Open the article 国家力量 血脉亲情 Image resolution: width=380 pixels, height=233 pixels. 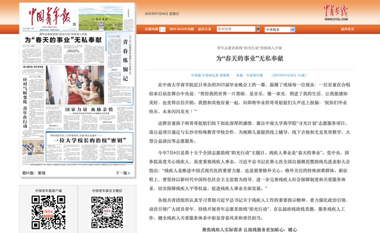(x=89, y=109)
